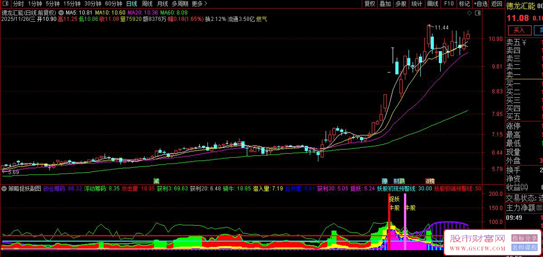Click the 攻击量 indicator value

tap(138, 189)
